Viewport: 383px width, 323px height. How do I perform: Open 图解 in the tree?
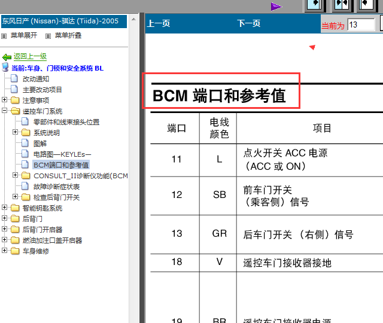pos(40,144)
